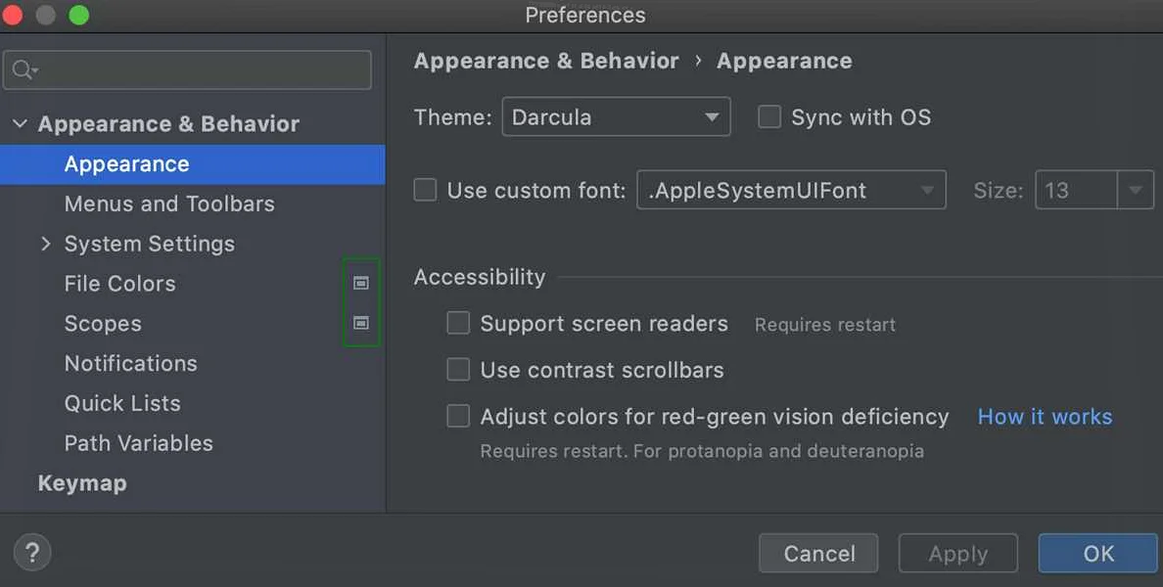
Task: Click the project-level icon beside File Colors
Action: click(x=361, y=283)
